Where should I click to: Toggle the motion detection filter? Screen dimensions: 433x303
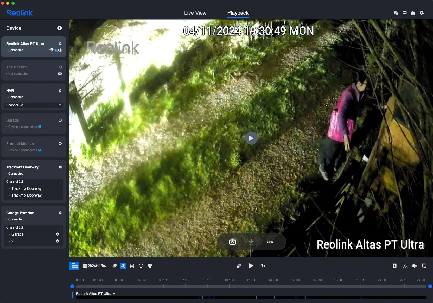(x=114, y=266)
